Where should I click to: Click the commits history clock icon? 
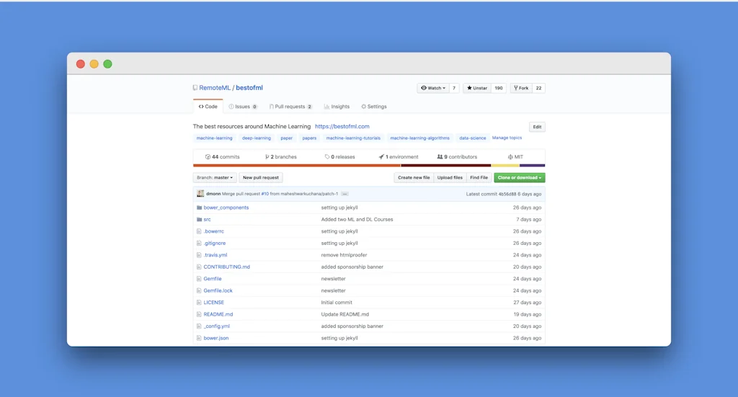coord(208,156)
